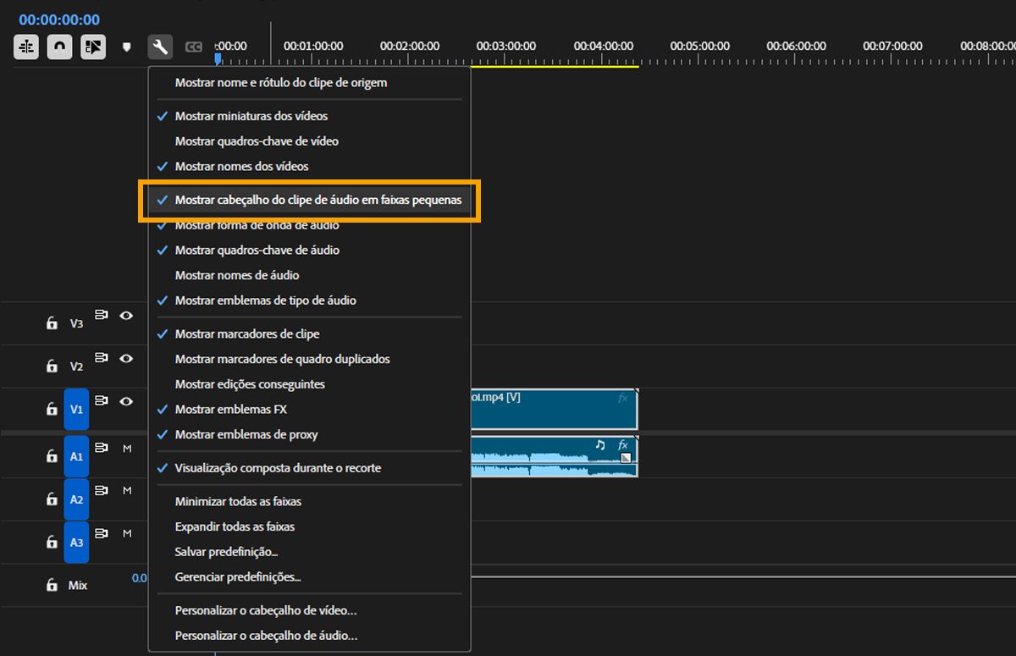Screen dimensions: 1016x656
Task: Enable Mostrar nomes de áudio
Action: pyautogui.click(x=309, y=275)
